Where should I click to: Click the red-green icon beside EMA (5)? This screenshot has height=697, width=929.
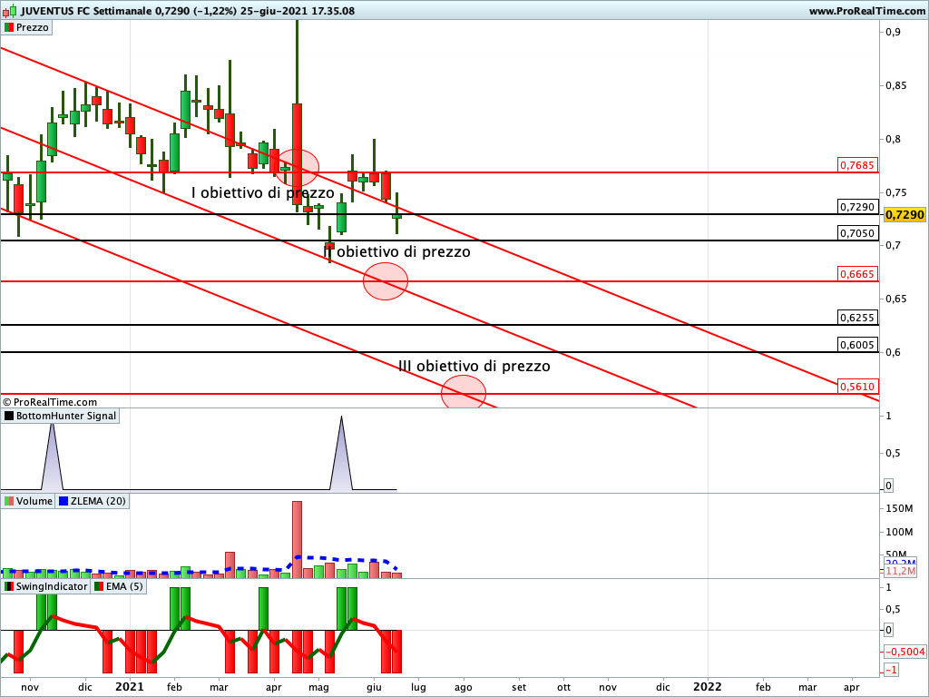(99, 587)
